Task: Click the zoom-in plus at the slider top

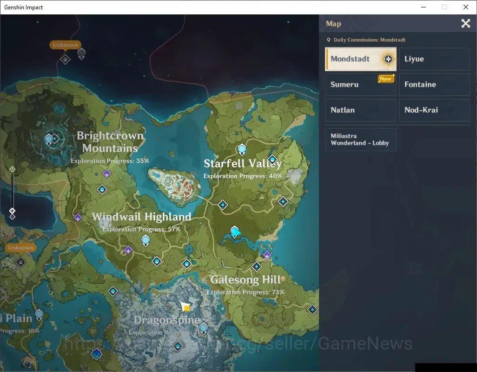Action: 12,169
